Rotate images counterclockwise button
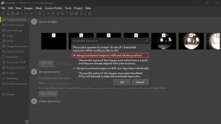This screenshot has height=124, width=221. pyautogui.click(x=42, y=64)
